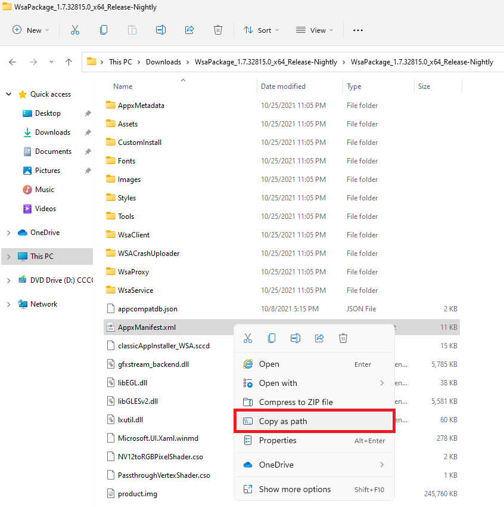The height and width of the screenshot is (507, 504).
Task: Select the Styles folder
Action: coord(126,197)
